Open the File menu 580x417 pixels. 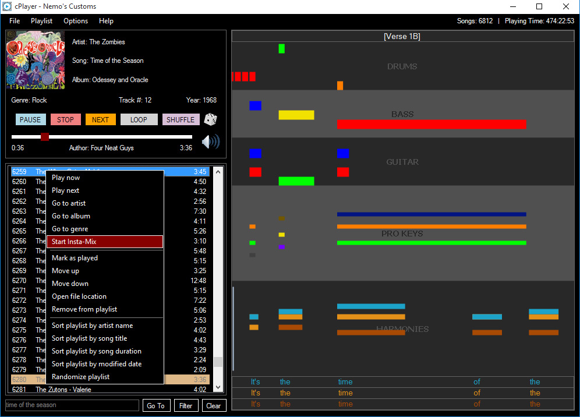15,21
